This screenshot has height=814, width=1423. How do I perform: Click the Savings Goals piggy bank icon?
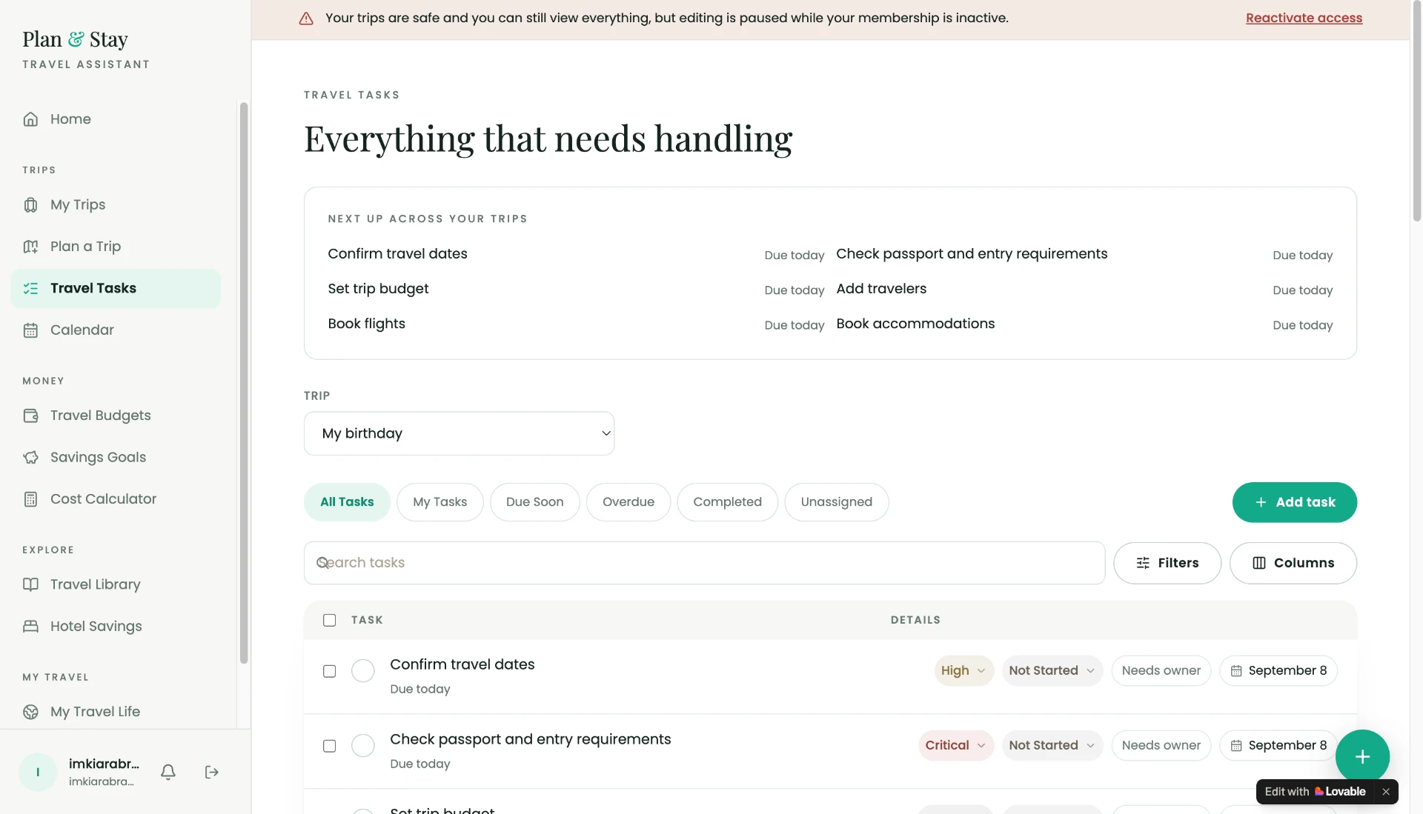point(30,458)
